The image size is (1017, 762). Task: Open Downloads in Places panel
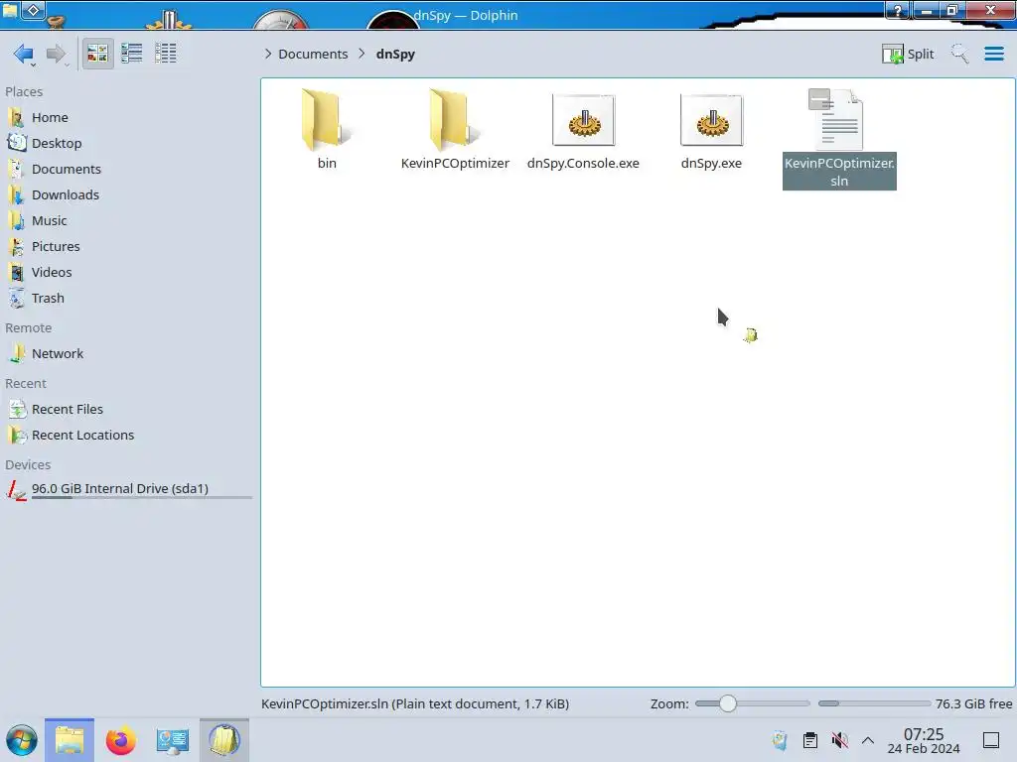[65, 195]
